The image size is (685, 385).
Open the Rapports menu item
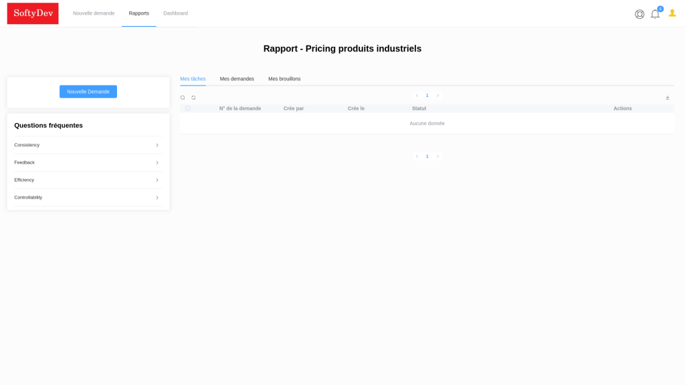(x=139, y=13)
